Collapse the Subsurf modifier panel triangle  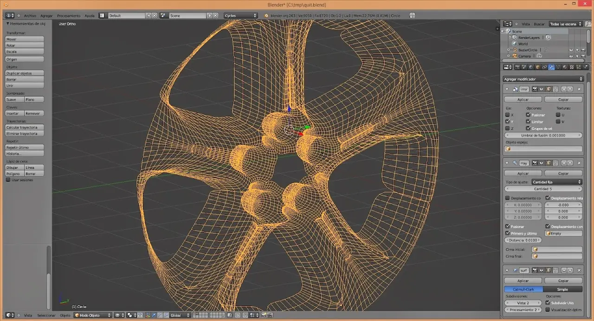tap(507, 270)
